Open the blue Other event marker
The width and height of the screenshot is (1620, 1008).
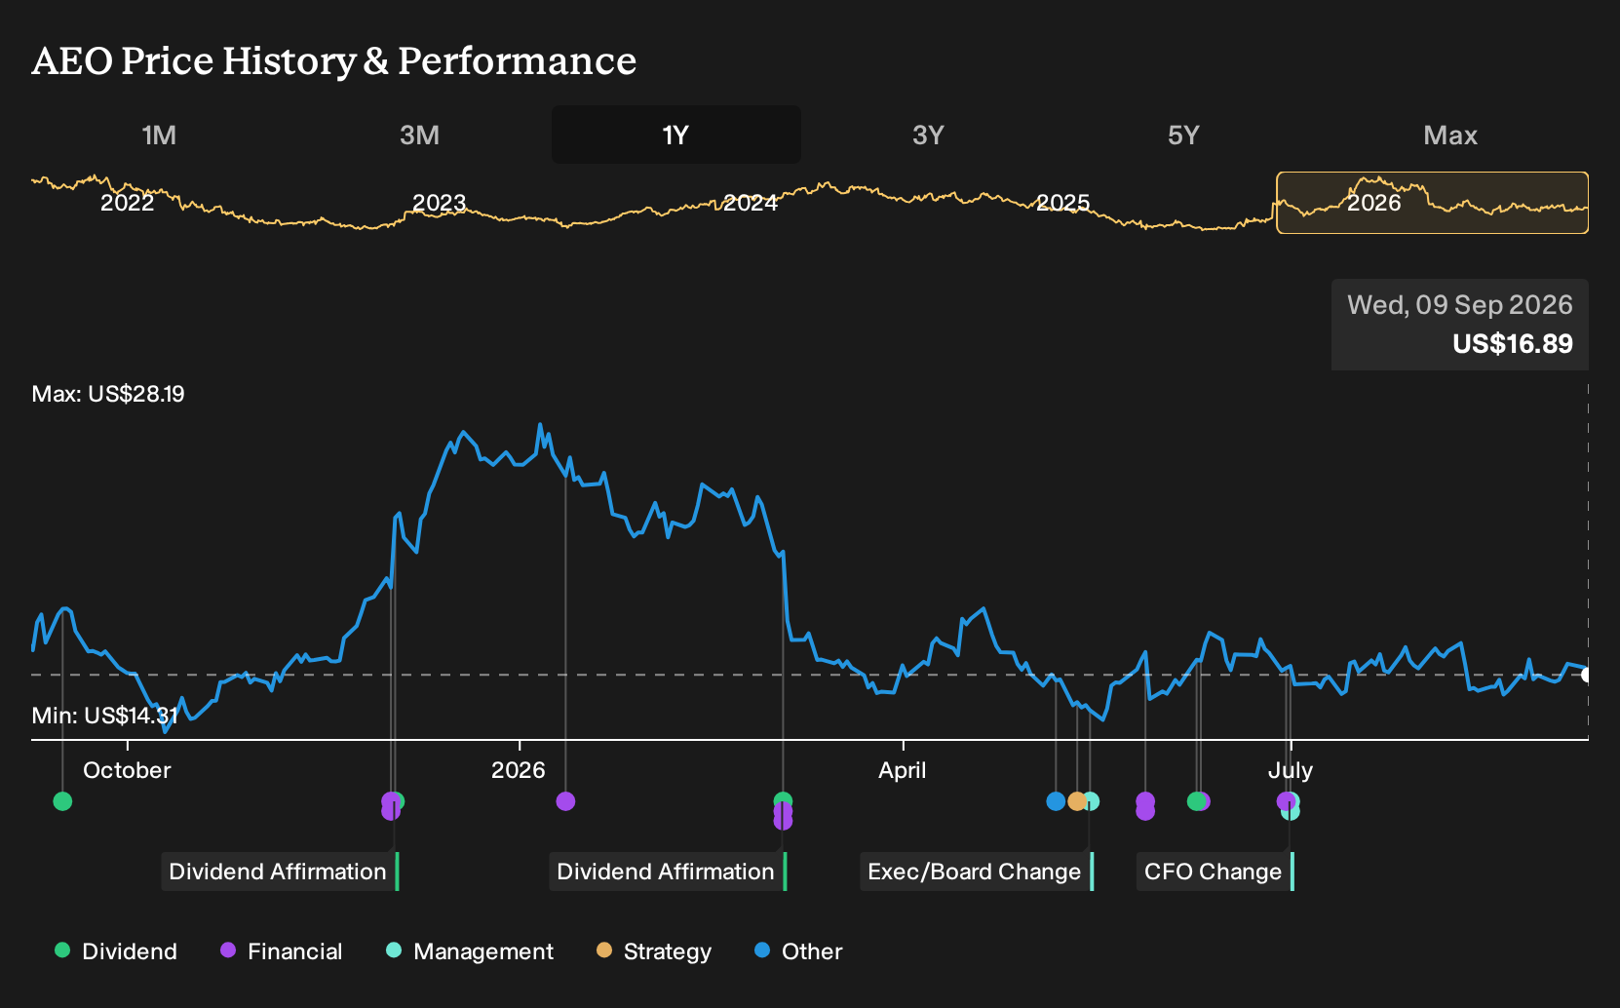point(1056,801)
